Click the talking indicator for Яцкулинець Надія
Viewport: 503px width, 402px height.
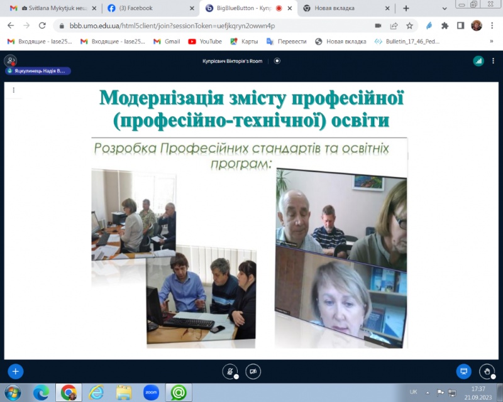[38, 71]
